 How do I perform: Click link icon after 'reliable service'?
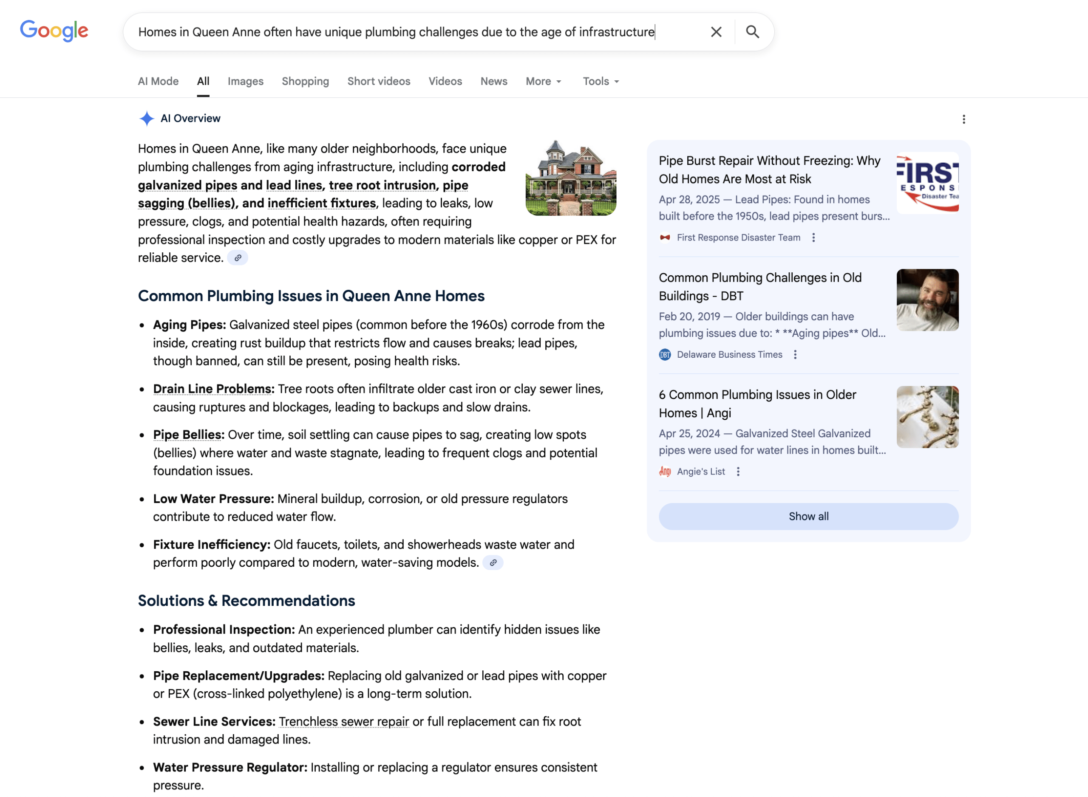tap(238, 258)
